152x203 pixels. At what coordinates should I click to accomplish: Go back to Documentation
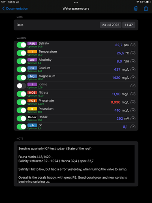coord(15,9)
